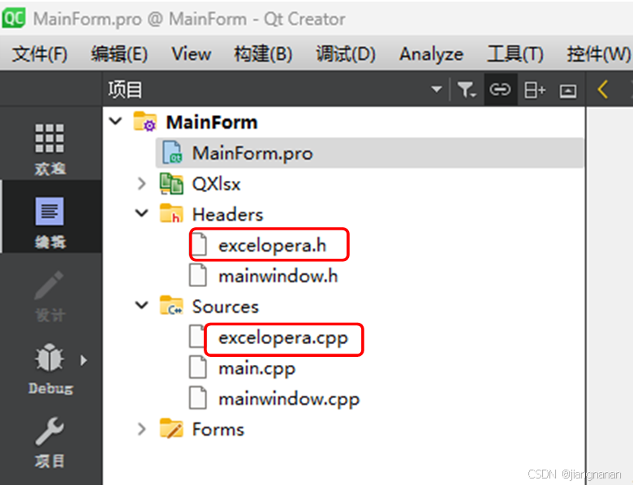Expand the QXlsx subproject

coord(142,184)
